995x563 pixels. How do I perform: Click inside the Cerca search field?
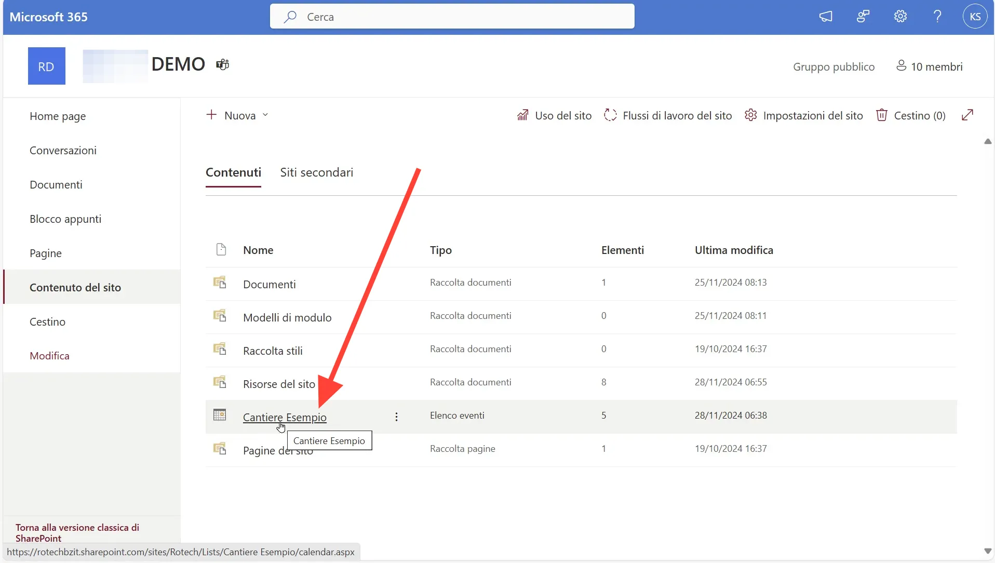pyautogui.click(x=452, y=17)
